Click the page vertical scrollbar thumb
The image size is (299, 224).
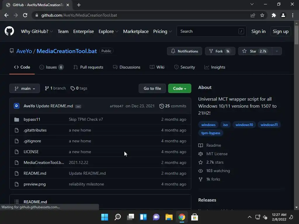[x=296, y=35]
